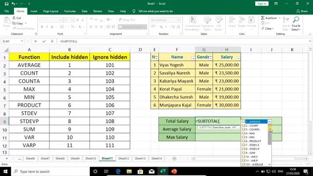Open the Formulas ribbon tab
313x176 pixels.
70,11
